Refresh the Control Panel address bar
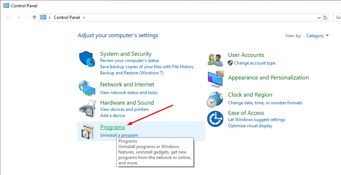This screenshot has width=341, height=175. pos(325,17)
